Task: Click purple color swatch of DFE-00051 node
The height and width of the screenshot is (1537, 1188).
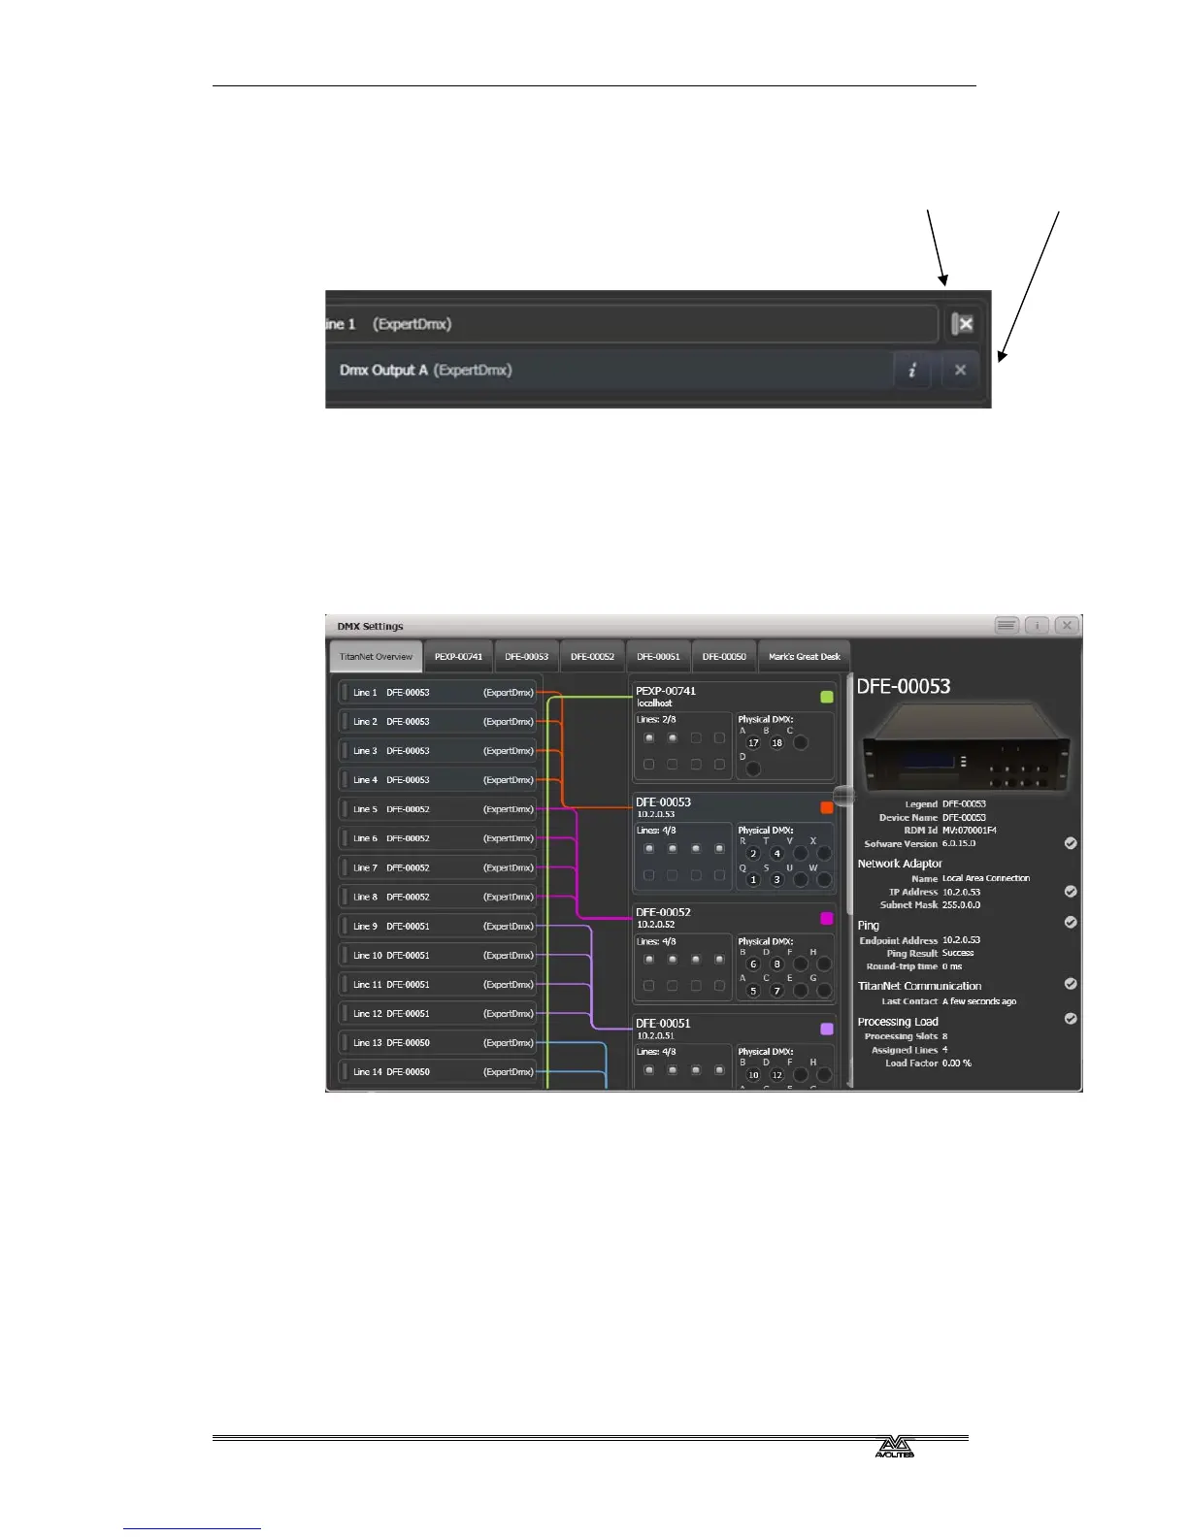Action: point(827,1029)
